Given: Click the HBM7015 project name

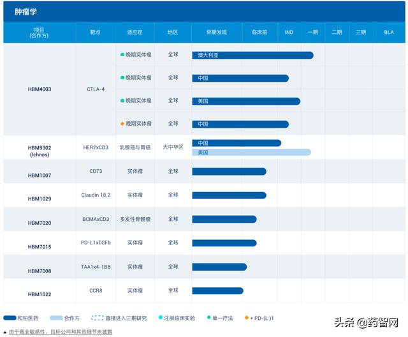Looking at the screenshot, I should pos(40,246).
